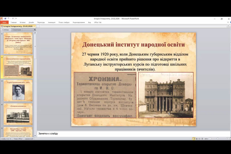Click the Redo icon in quick access toolbar
The image size is (231, 154).
coord(13,18)
